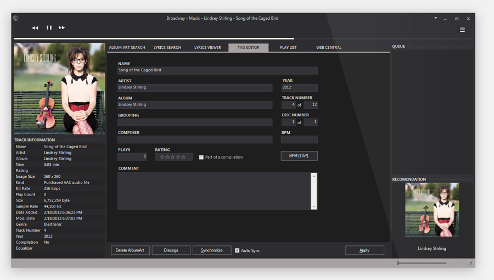Select the Image Size value 260 x 260
This screenshot has width=494, height=280.
[x=52, y=176]
